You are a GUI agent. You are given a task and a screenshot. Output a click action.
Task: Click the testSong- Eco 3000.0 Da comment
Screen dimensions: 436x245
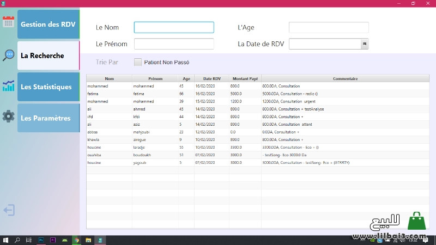[345, 155]
